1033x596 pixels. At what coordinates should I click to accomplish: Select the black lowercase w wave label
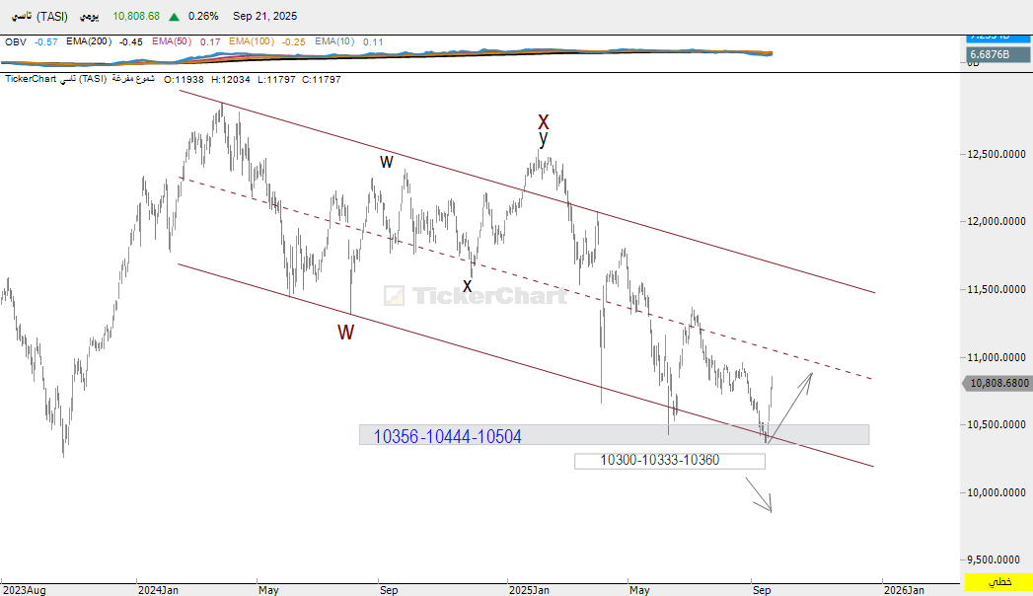[387, 161]
